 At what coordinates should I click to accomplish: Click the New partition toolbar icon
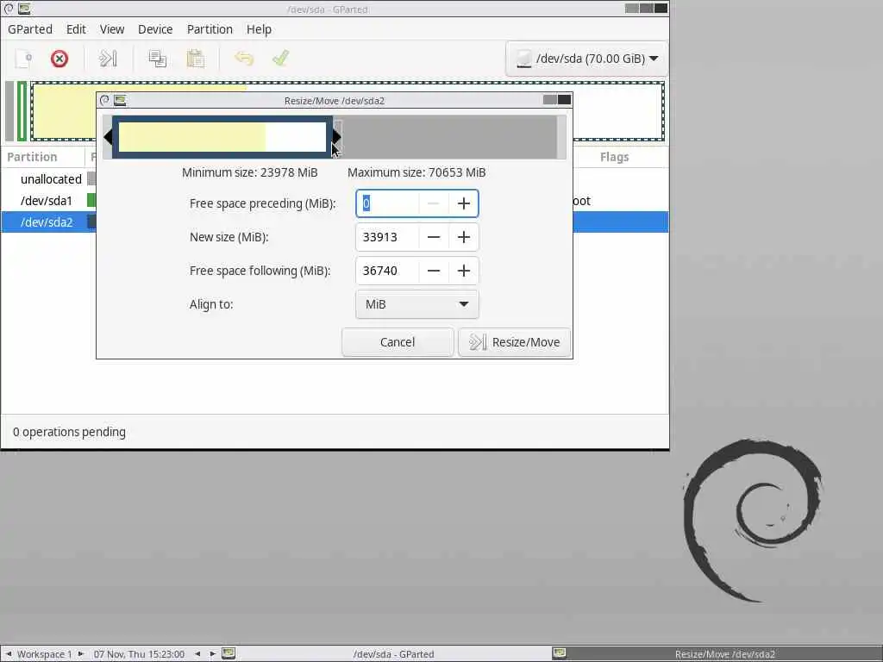click(23, 59)
